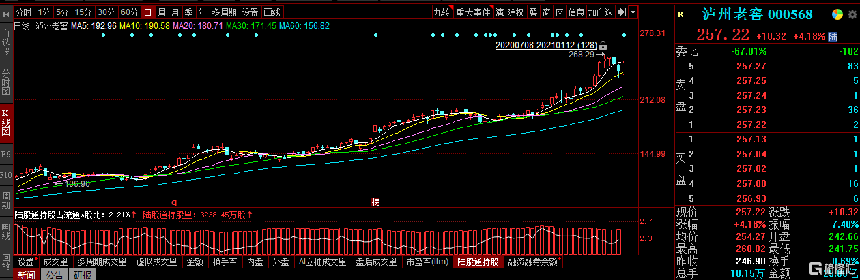860x280 pixels.
Task: Switch to the 季 quarterly period
Action: tap(189, 12)
